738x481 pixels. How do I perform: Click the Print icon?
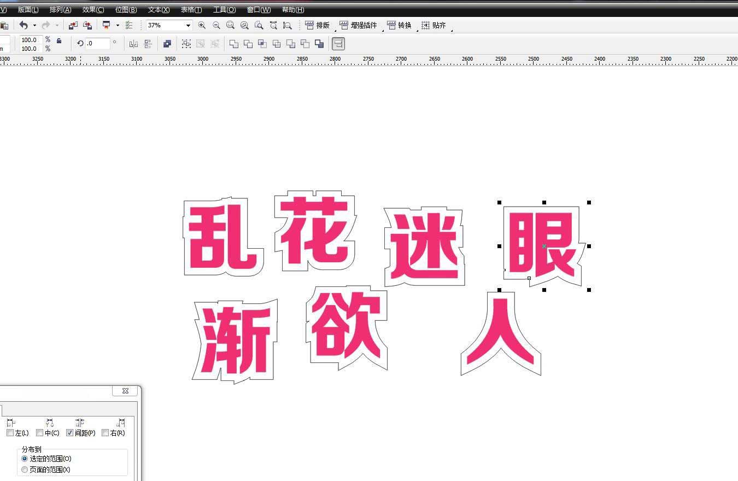click(x=107, y=25)
